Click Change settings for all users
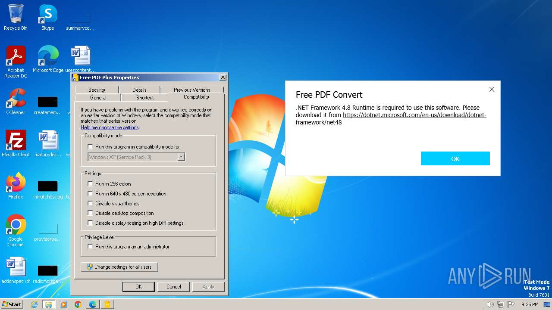The height and width of the screenshot is (310, 552). [x=119, y=267]
